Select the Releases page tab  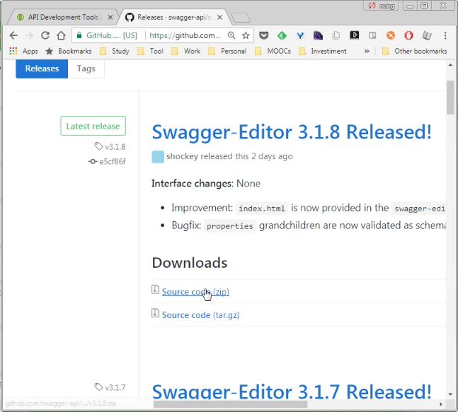point(42,69)
